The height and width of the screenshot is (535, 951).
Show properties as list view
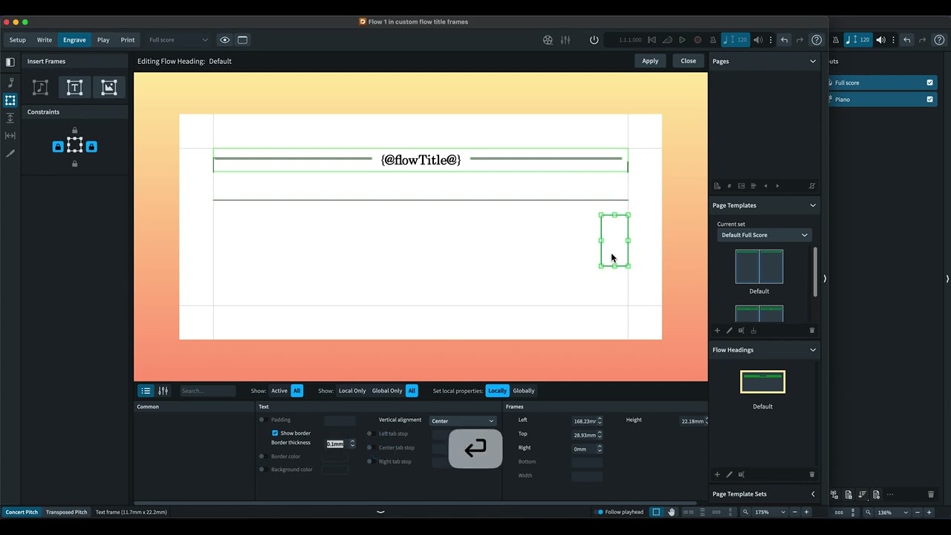click(x=146, y=391)
